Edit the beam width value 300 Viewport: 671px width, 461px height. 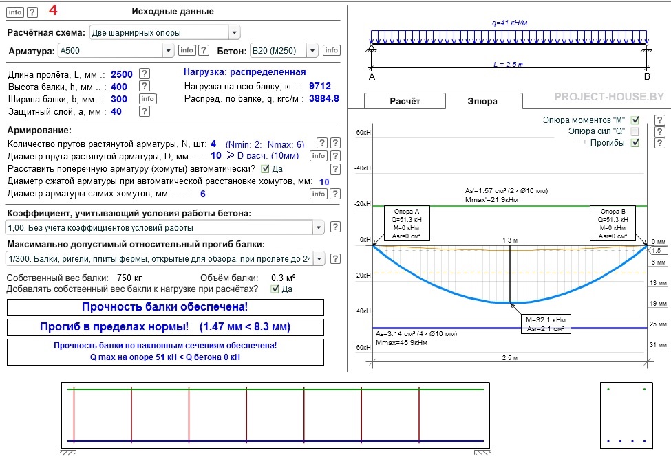[119, 99]
